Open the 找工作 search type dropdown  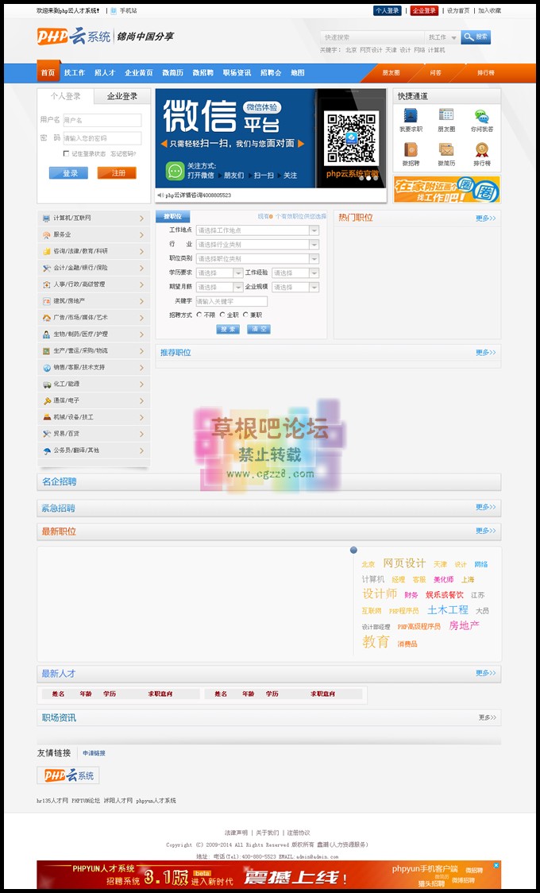(442, 37)
